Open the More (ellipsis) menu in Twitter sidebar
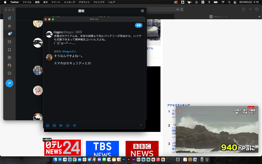 tap(9, 73)
